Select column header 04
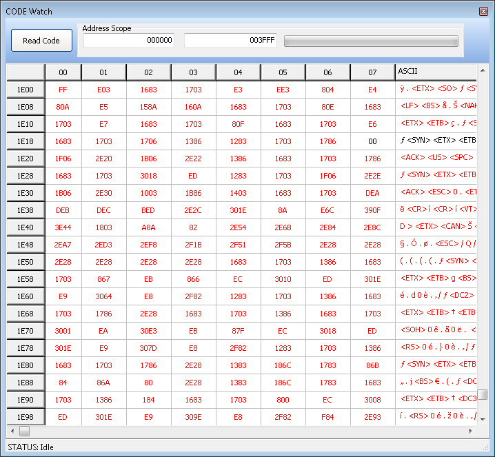 click(238, 72)
